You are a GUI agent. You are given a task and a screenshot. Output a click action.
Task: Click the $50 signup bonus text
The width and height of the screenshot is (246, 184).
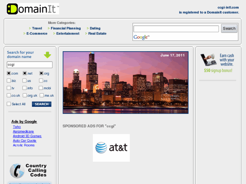[x=218, y=71]
